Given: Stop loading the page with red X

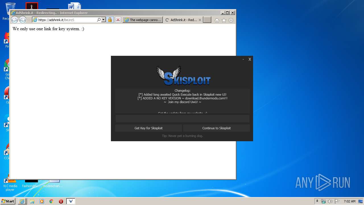Looking at the screenshot, I should pos(118,20).
